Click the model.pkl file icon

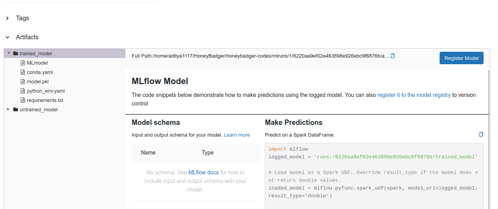point(23,81)
